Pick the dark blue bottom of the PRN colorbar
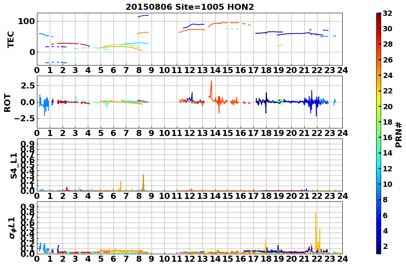The image size is (406, 267). point(378,252)
